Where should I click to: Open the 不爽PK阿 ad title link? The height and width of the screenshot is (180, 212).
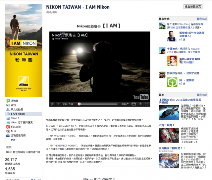tap(166, 125)
